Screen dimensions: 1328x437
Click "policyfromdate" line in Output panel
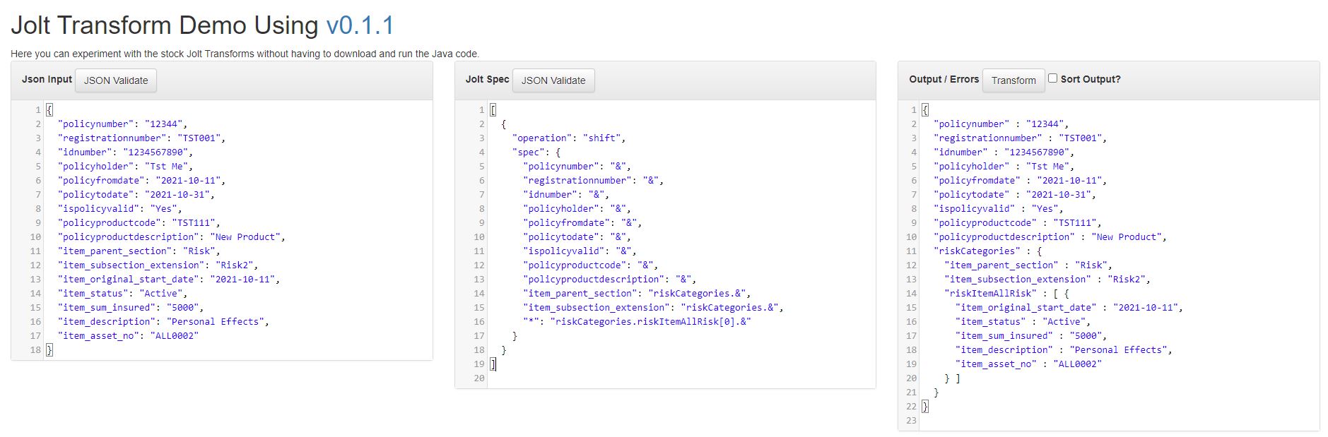(1020, 181)
